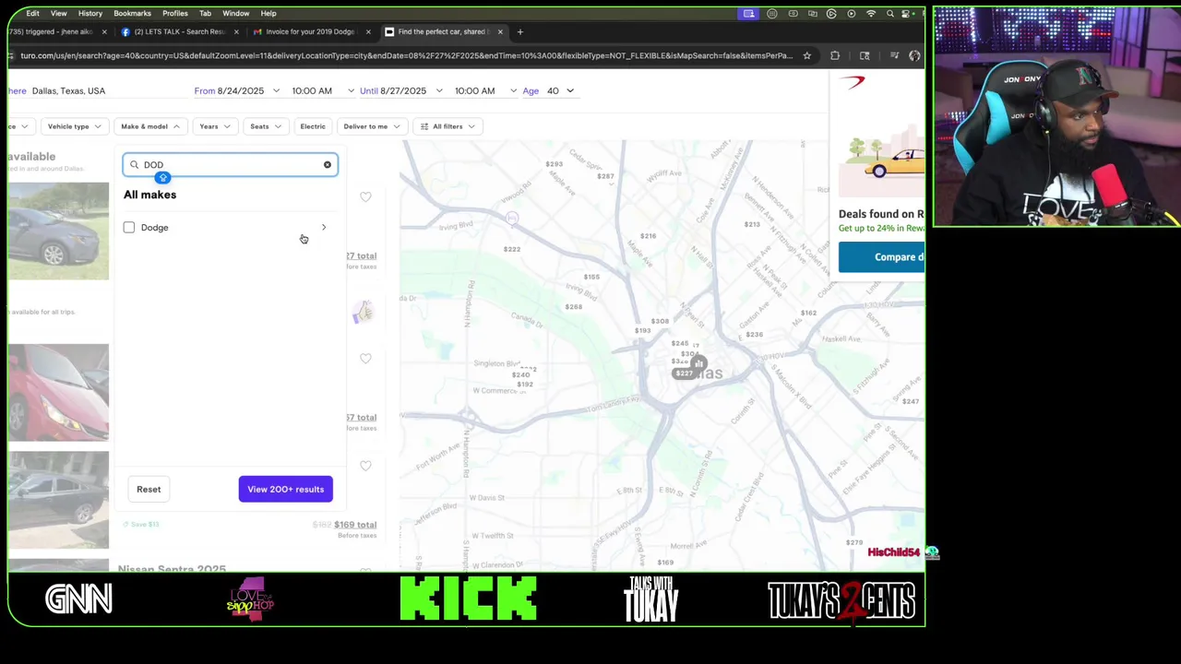Click View 200+ results button
Image resolution: width=1181 pixels, height=664 pixels.
click(x=285, y=489)
